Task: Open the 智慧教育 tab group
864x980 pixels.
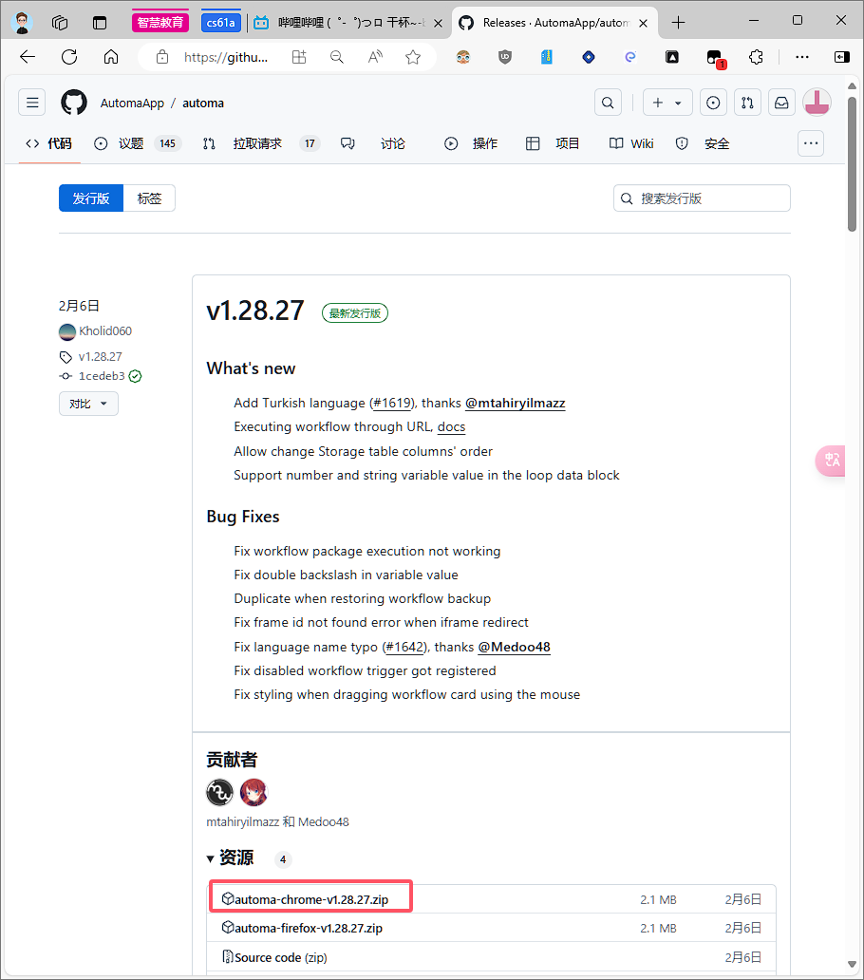Action: click(160, 23)
